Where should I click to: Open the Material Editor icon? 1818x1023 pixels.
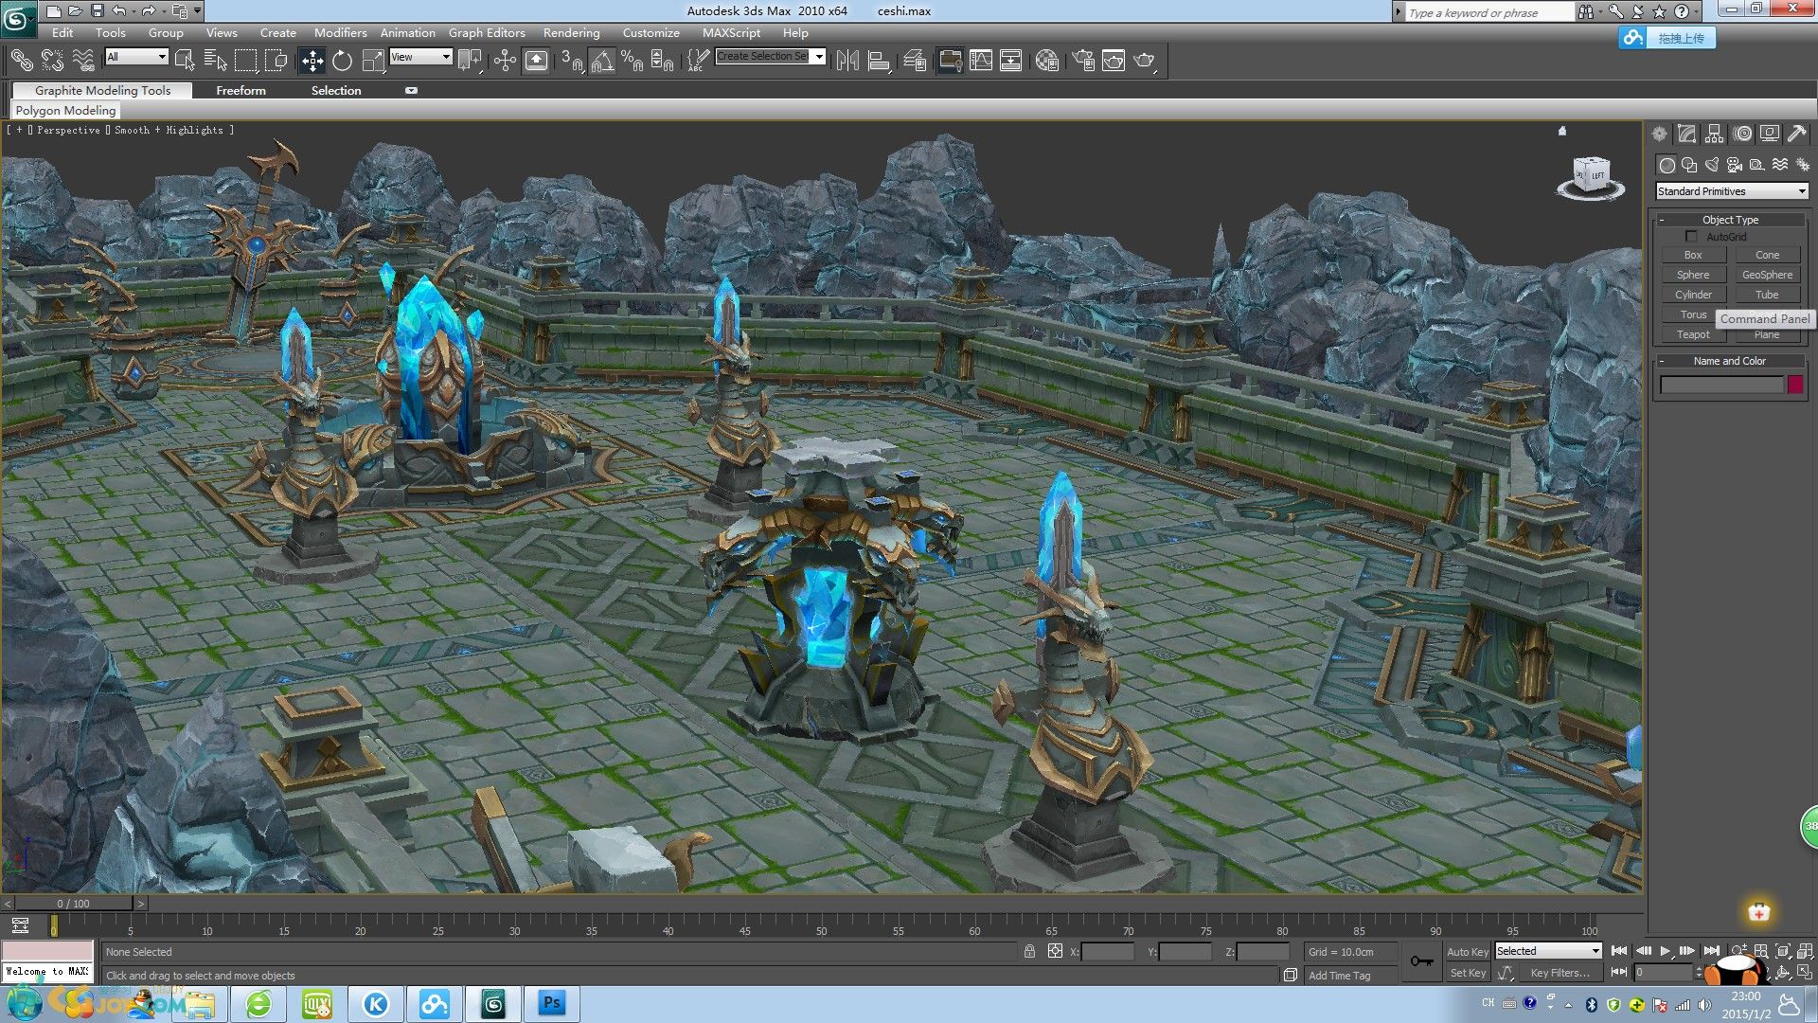click(x=1046, y=61)
